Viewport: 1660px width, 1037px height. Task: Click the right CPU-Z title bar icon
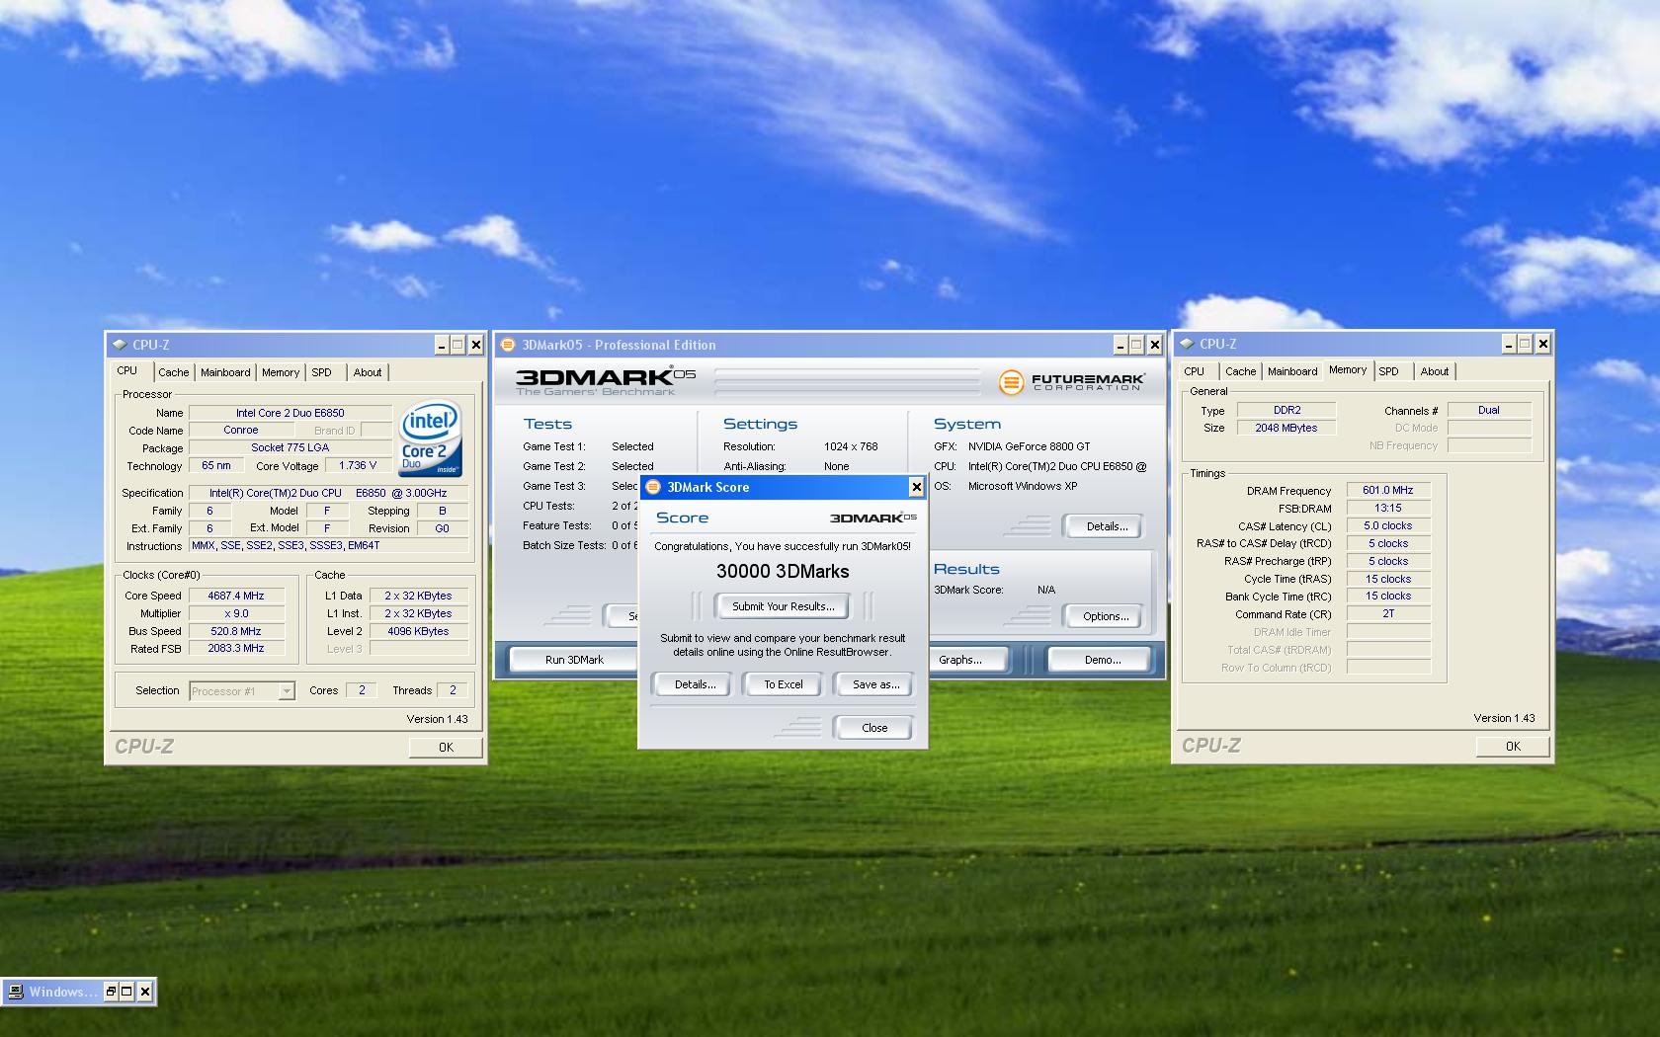(x=1187, y=344)
